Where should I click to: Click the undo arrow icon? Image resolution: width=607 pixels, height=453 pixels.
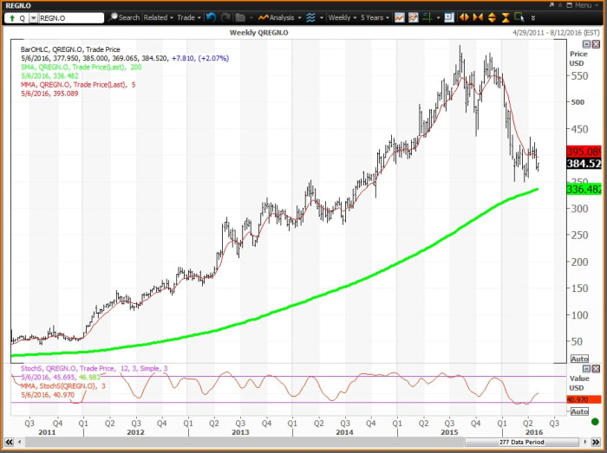(212, 17)
